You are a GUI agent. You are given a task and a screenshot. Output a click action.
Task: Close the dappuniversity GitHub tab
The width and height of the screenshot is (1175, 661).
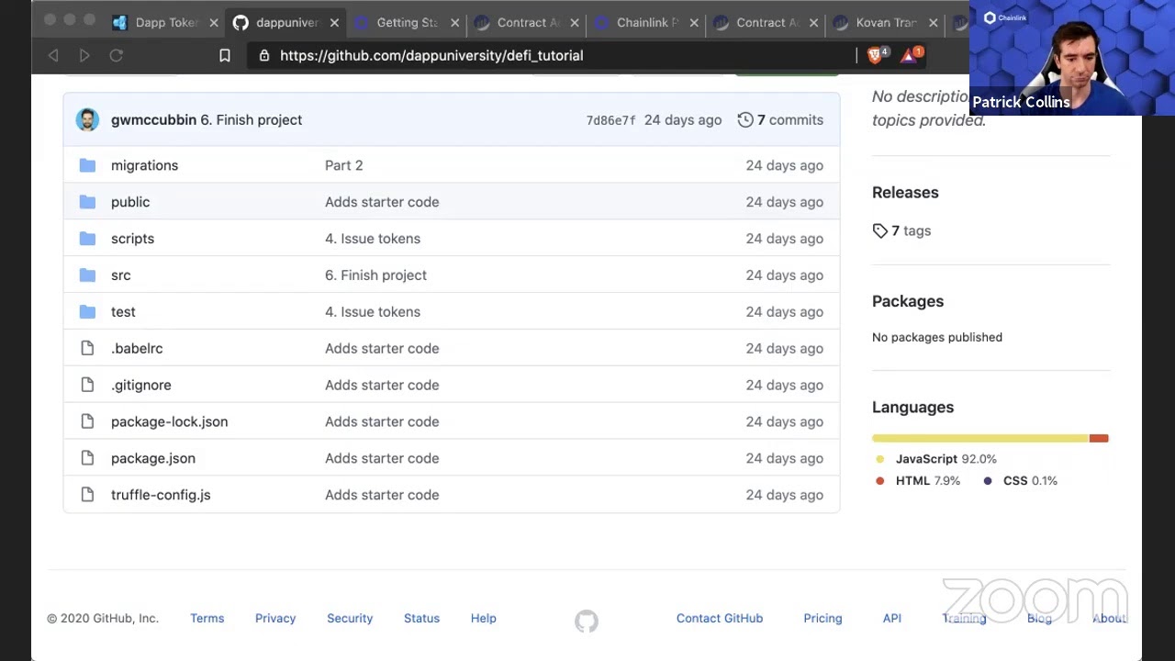point(334,23)
